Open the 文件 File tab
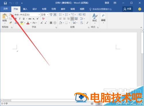This screenshot has height=106, width=144. tap(5, 9)
